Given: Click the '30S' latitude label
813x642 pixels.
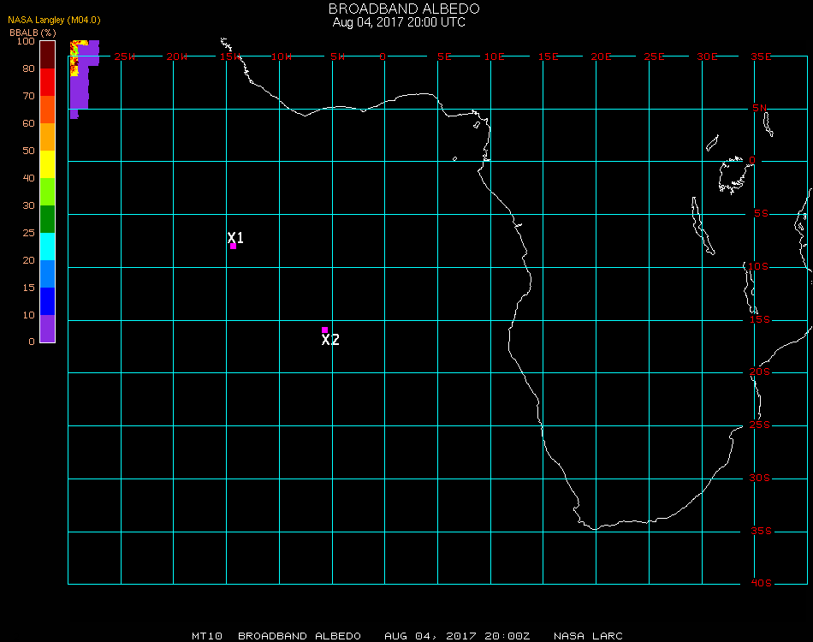Looking at the screenshot, I should click(760, 478).
